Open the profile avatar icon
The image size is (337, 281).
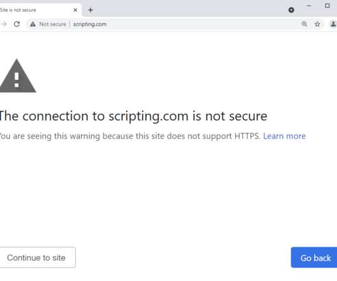point(333,24)
